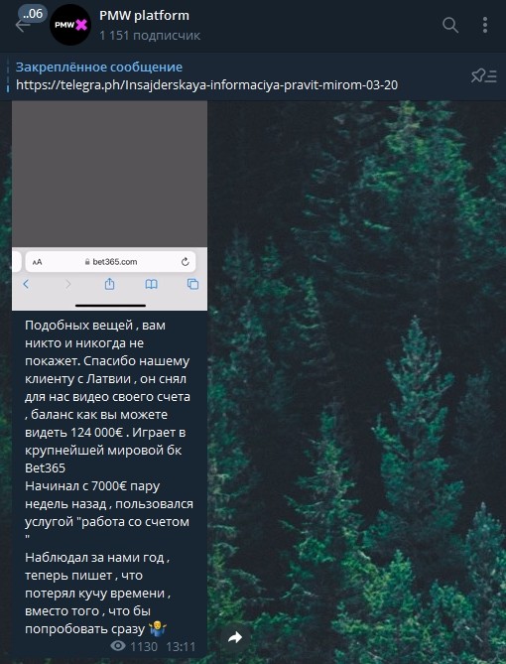The height and width of the screenshot is (664, 506).
Task: Click the word Bet365 in message
Action: 46,467
